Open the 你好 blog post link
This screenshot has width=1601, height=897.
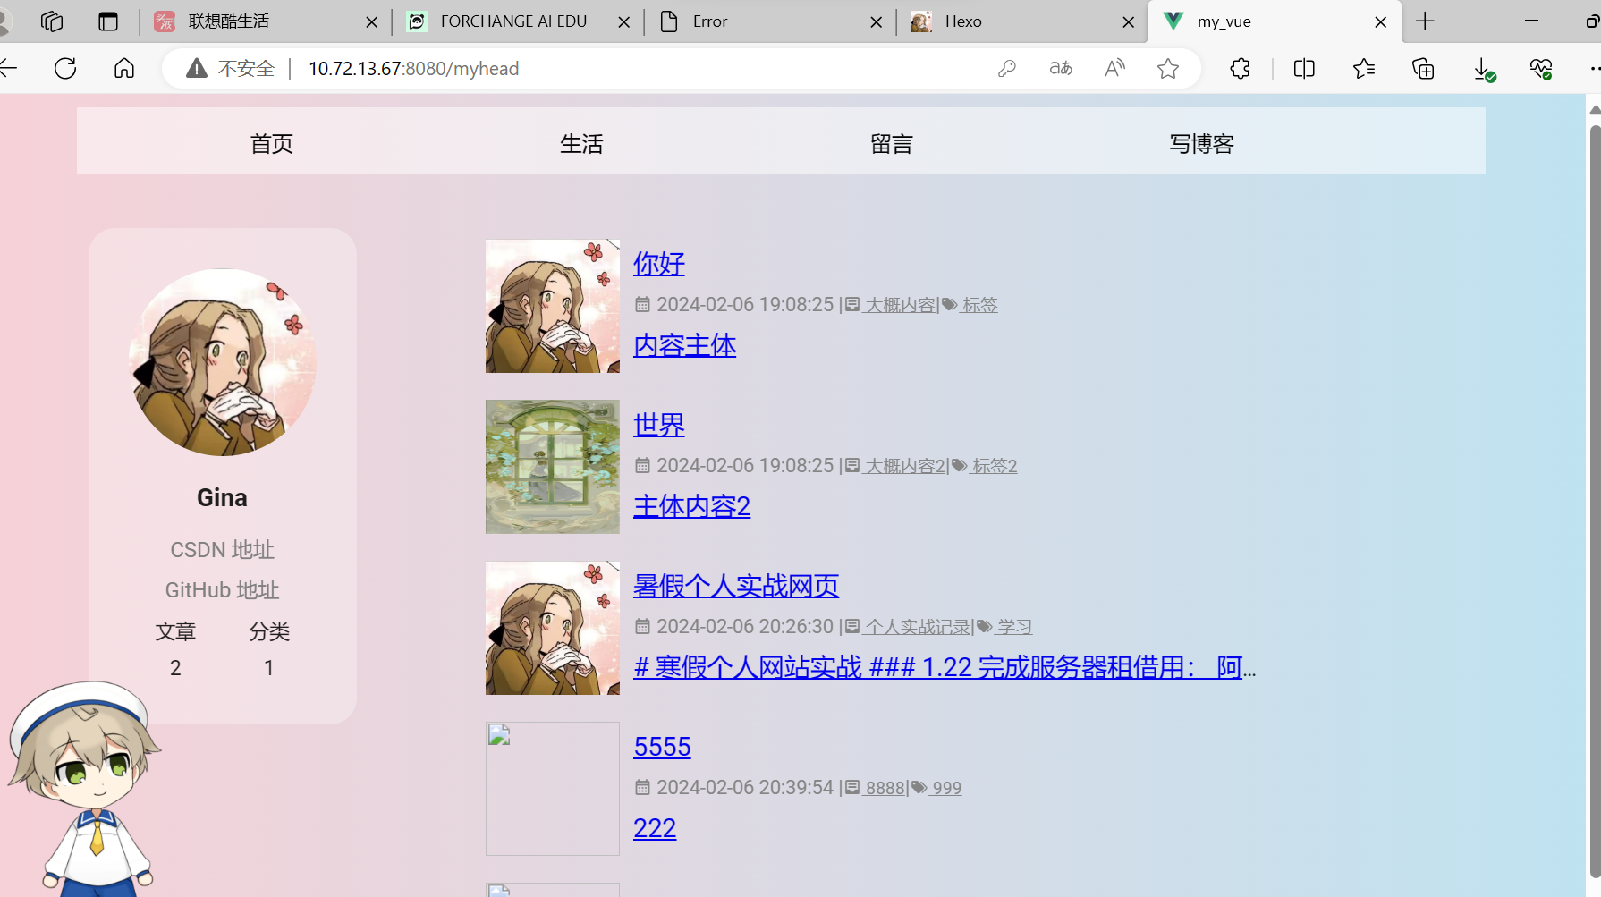[x=658, y=264]
